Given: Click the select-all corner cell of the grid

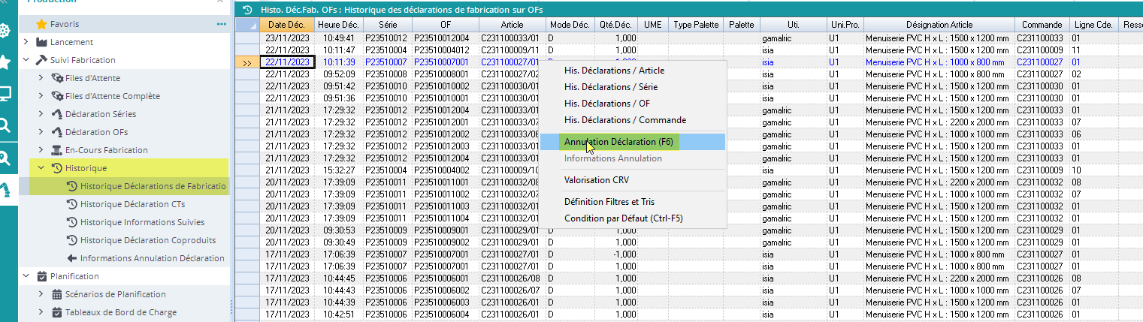Looking at the screenshot, I should coord(247,25).
